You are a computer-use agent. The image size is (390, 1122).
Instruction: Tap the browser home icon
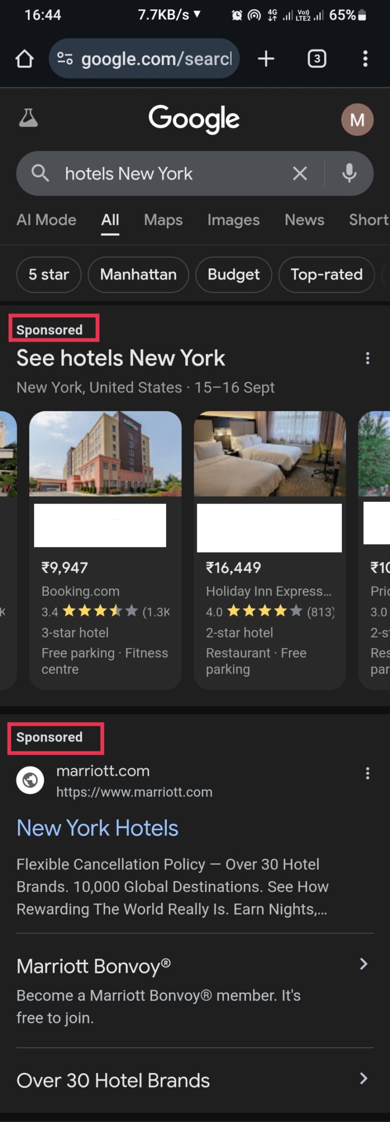[25, 59]
